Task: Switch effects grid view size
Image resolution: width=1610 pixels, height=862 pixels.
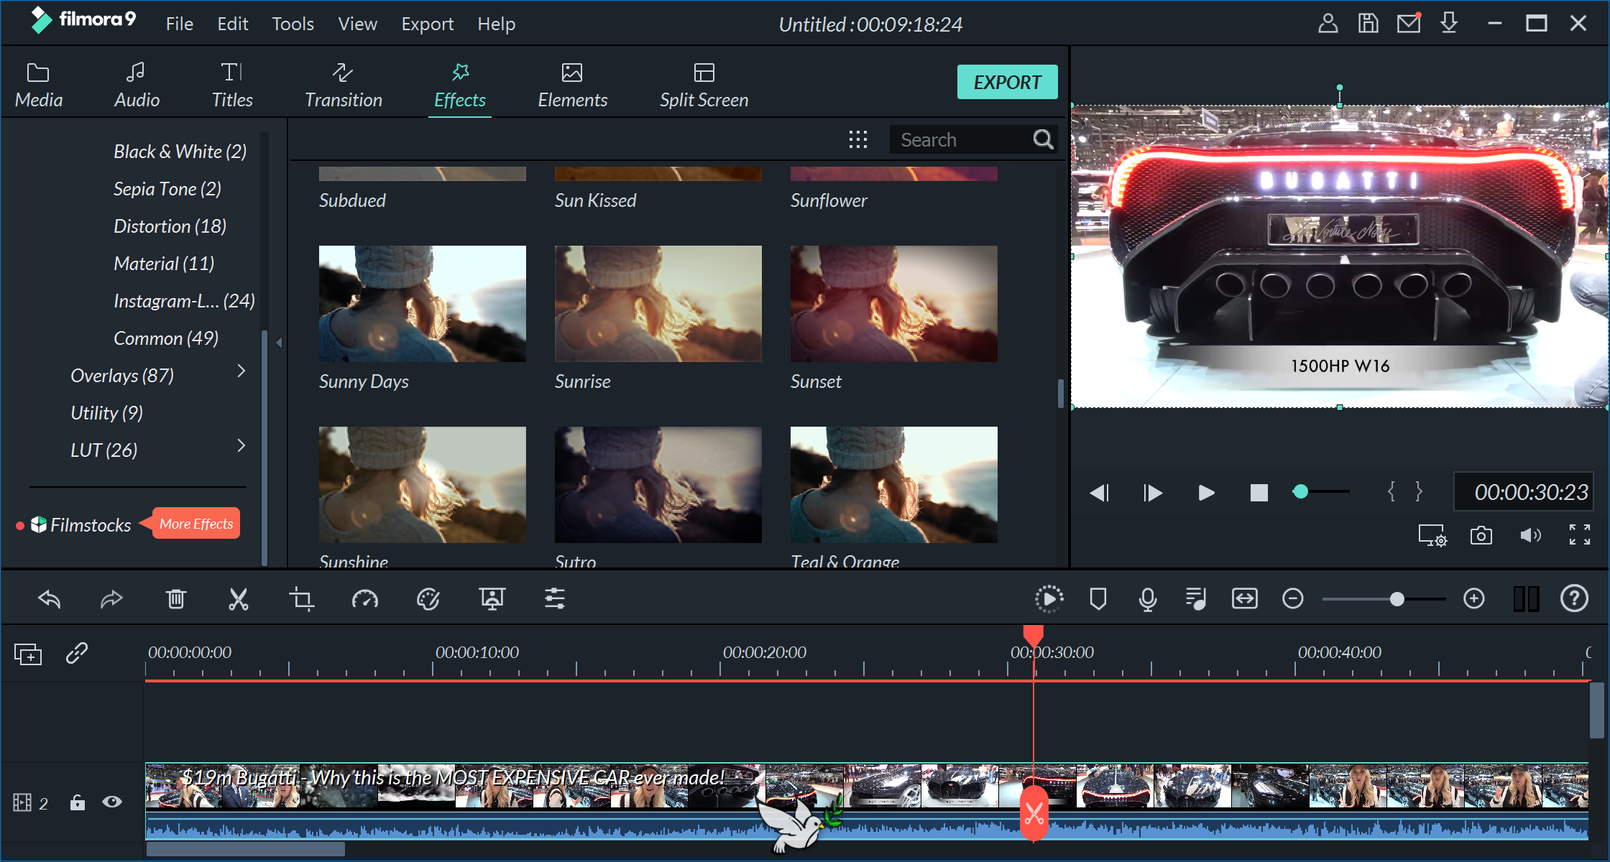Action: coord(858,139)
